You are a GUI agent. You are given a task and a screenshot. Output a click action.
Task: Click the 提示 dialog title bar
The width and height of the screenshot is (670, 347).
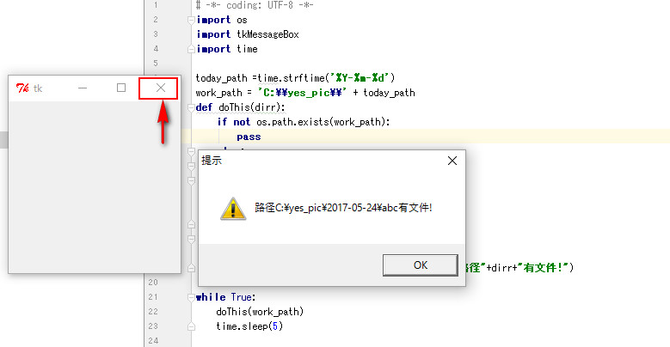[321, 161]
